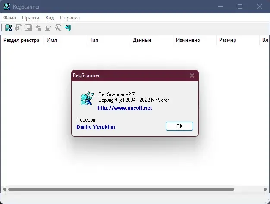Start a new registry scan from toolbar
270x204 pixels.
(9, 28)
